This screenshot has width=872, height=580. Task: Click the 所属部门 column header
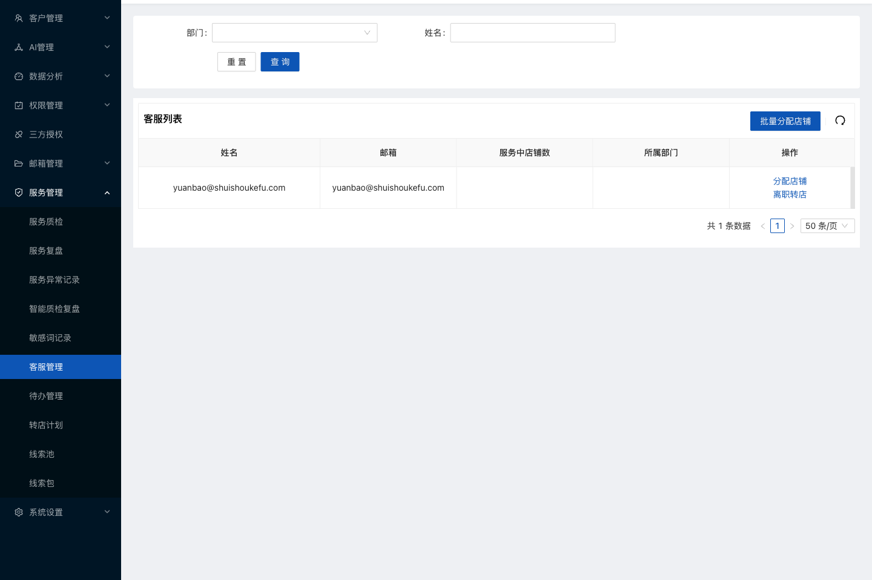coord(661,153)
